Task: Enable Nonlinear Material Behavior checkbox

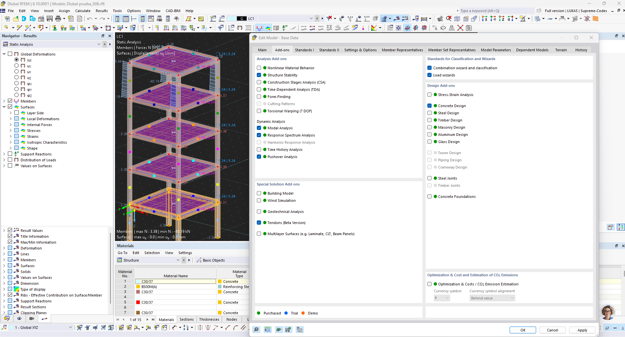Action: [259, 68]
